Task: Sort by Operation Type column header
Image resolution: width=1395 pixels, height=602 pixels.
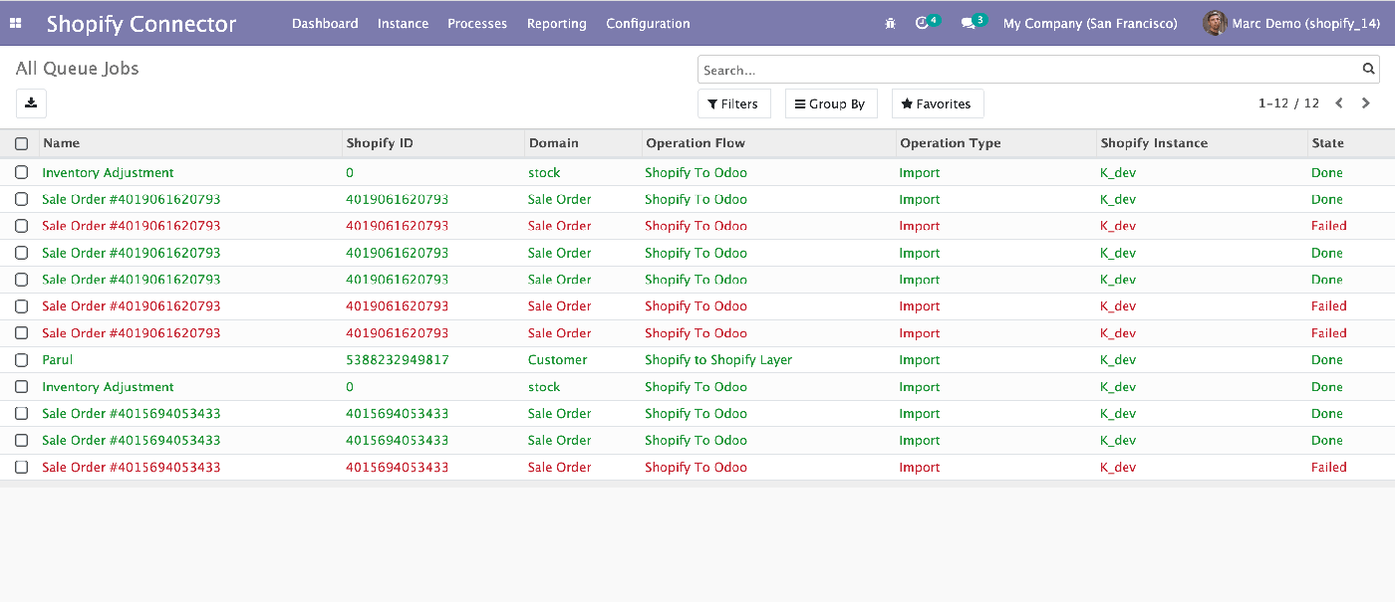Action: coord(996,143)
